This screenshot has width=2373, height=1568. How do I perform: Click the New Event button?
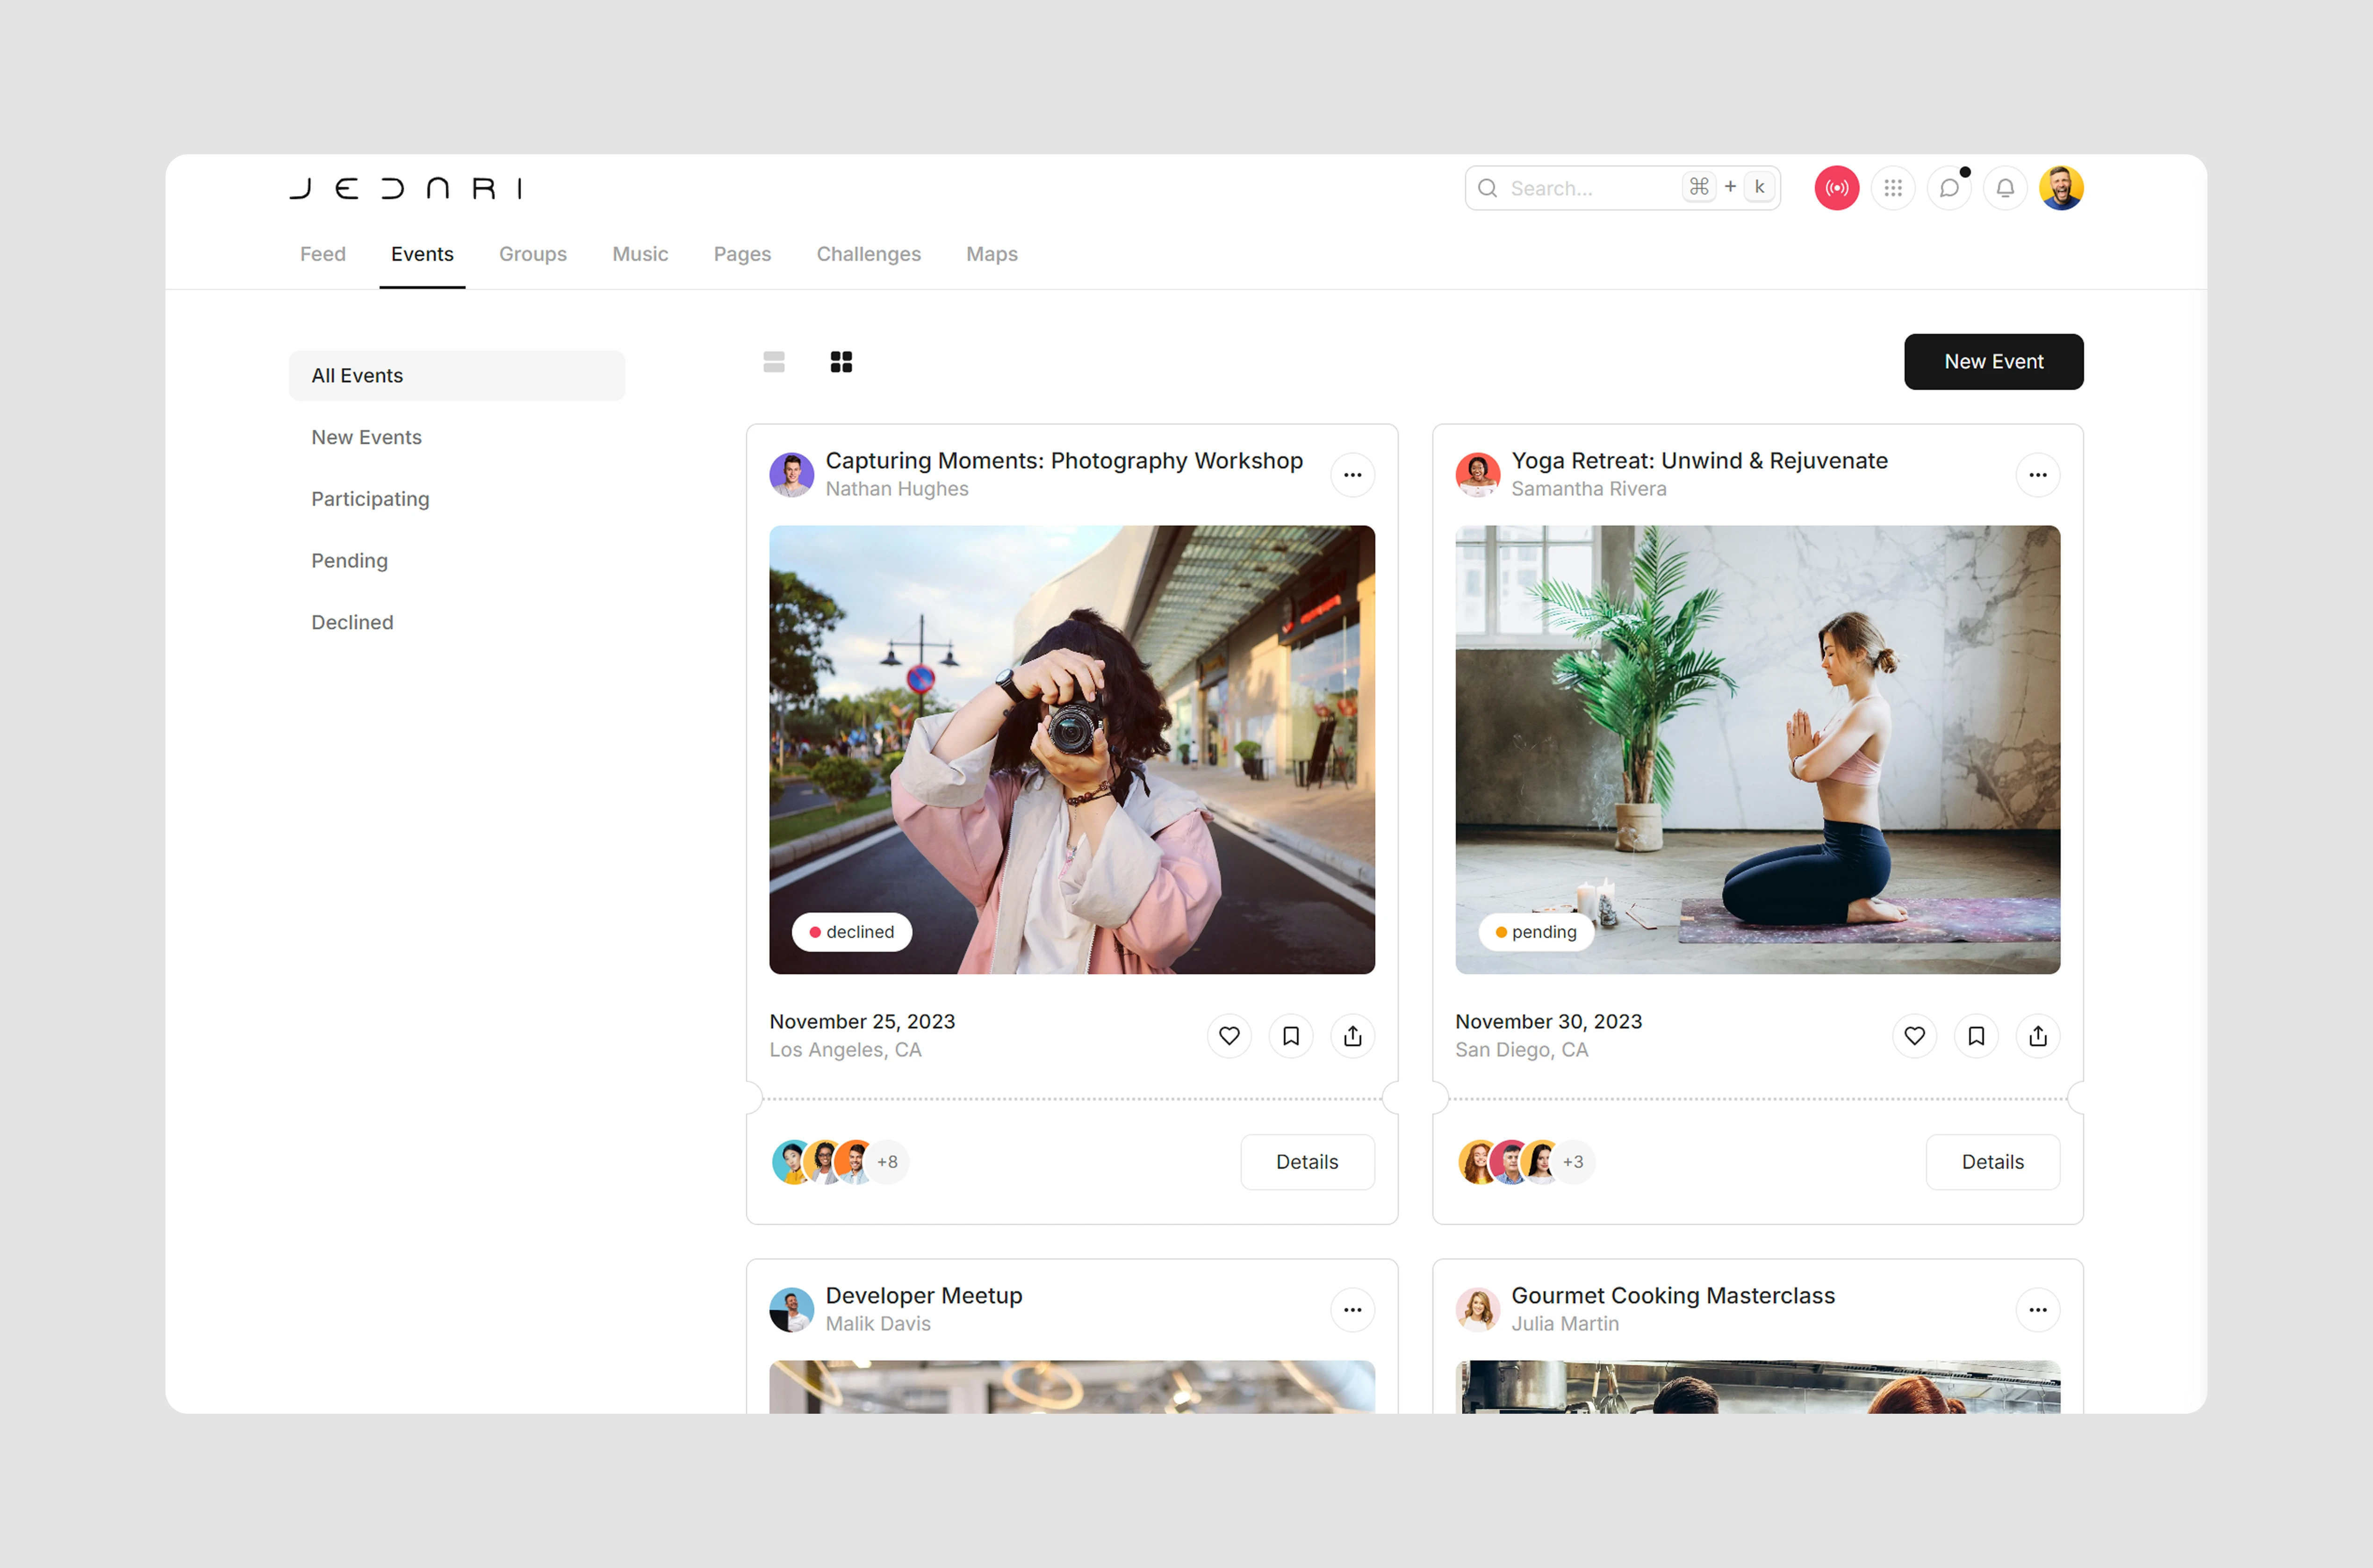coord(1992,362)
